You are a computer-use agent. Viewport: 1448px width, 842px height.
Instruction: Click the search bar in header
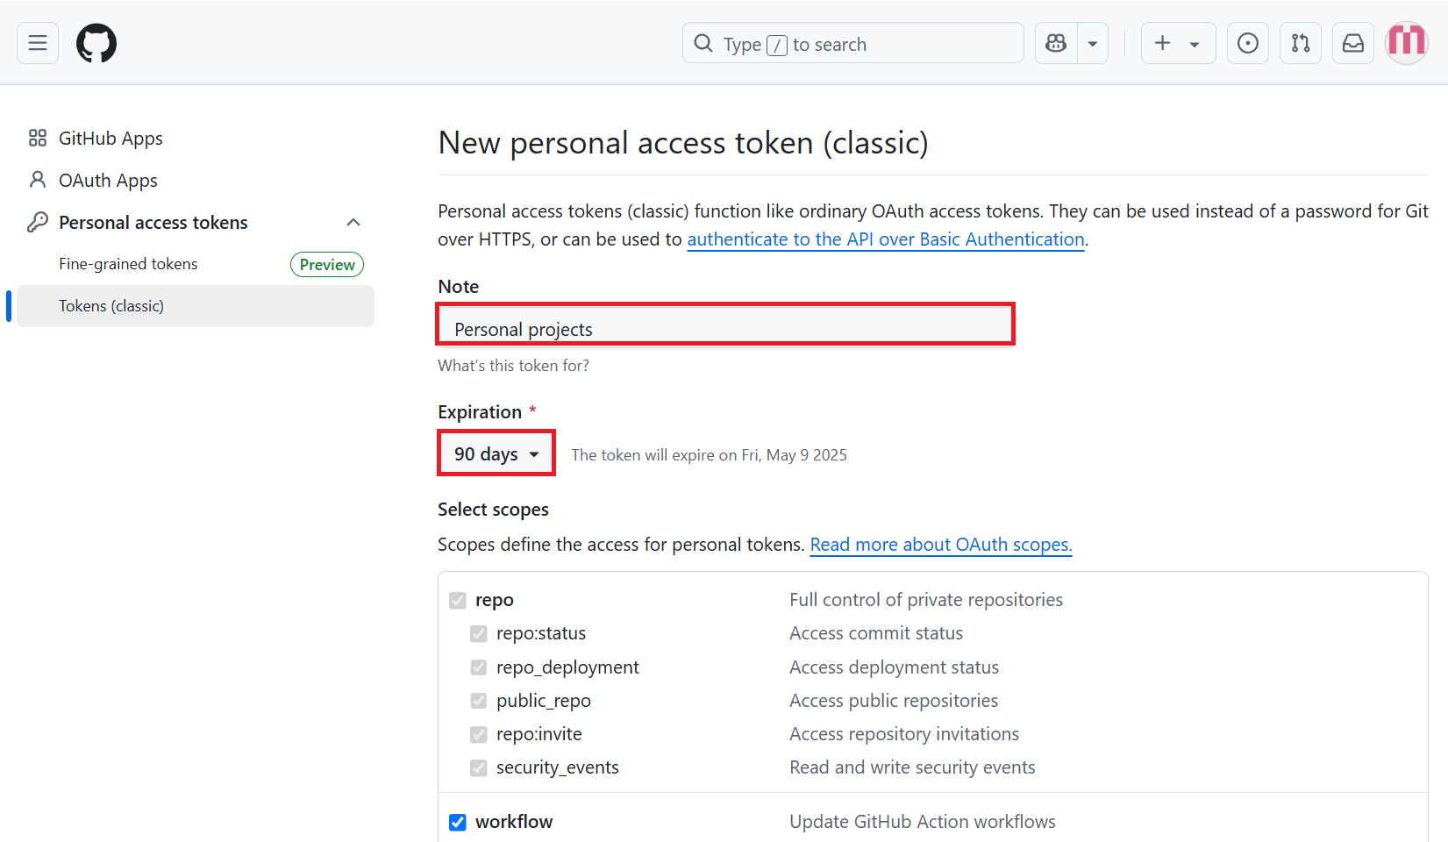[852, 43]
